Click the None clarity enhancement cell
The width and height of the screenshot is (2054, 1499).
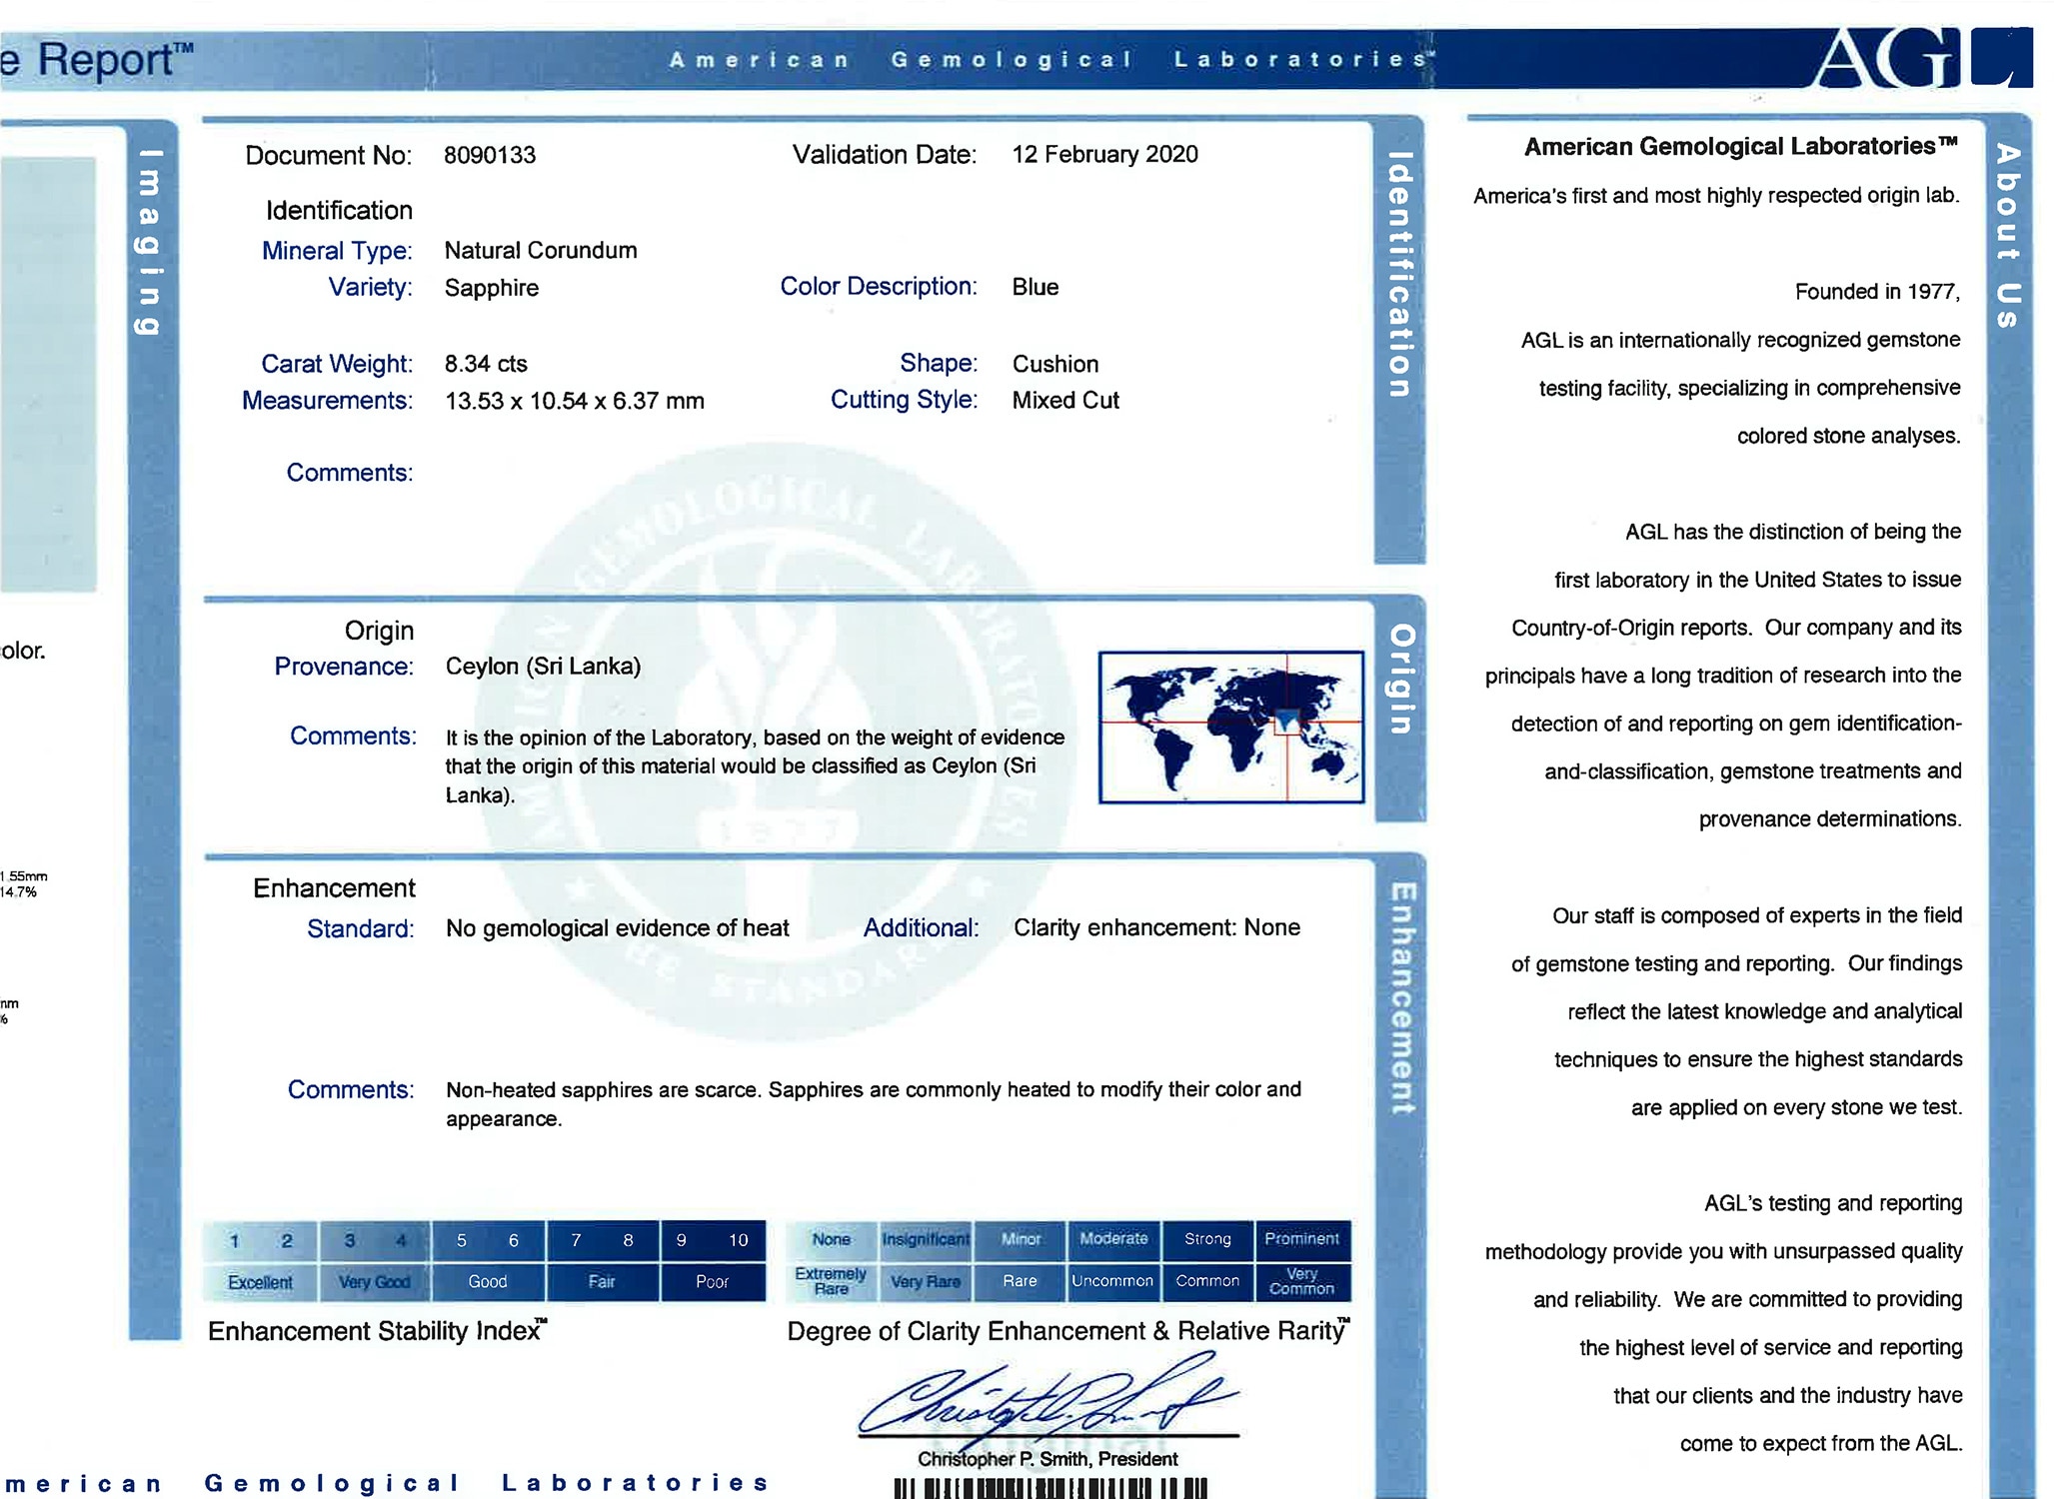tap(831, 1239)
